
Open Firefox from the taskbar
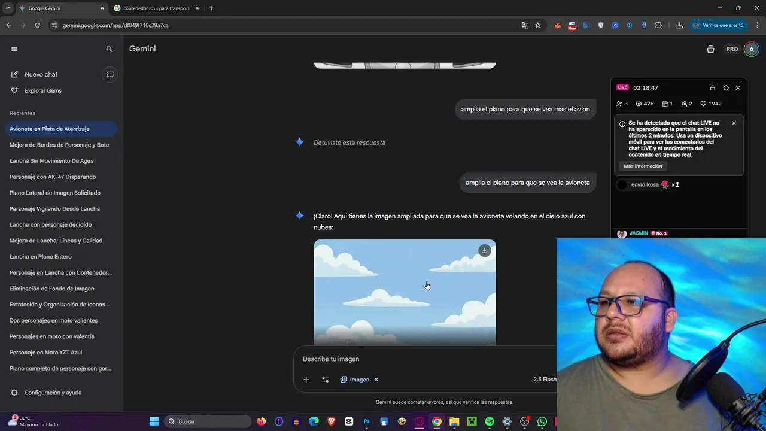click(262, 421)
